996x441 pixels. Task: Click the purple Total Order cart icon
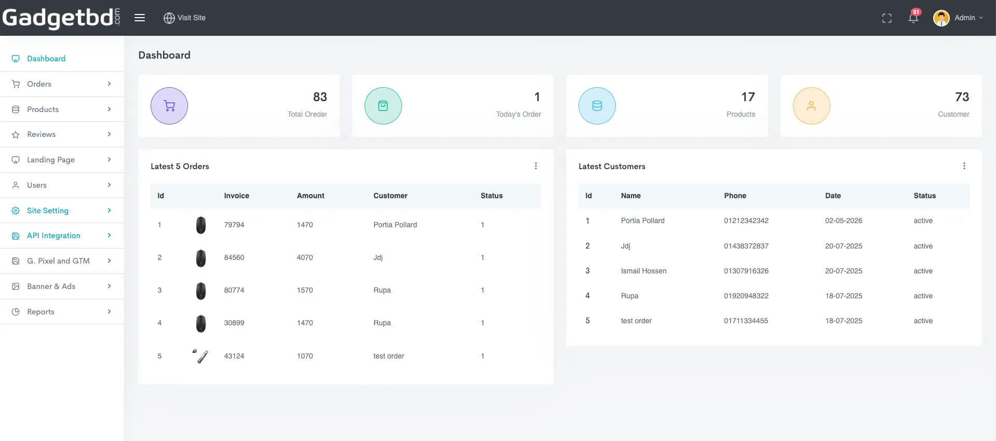(169, 106)
